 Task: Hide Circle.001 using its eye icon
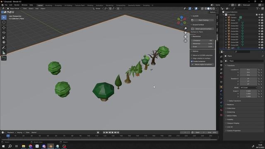(x=259, y=23)
